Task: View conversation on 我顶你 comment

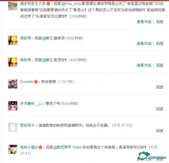Action: click(x=144, y=66)
